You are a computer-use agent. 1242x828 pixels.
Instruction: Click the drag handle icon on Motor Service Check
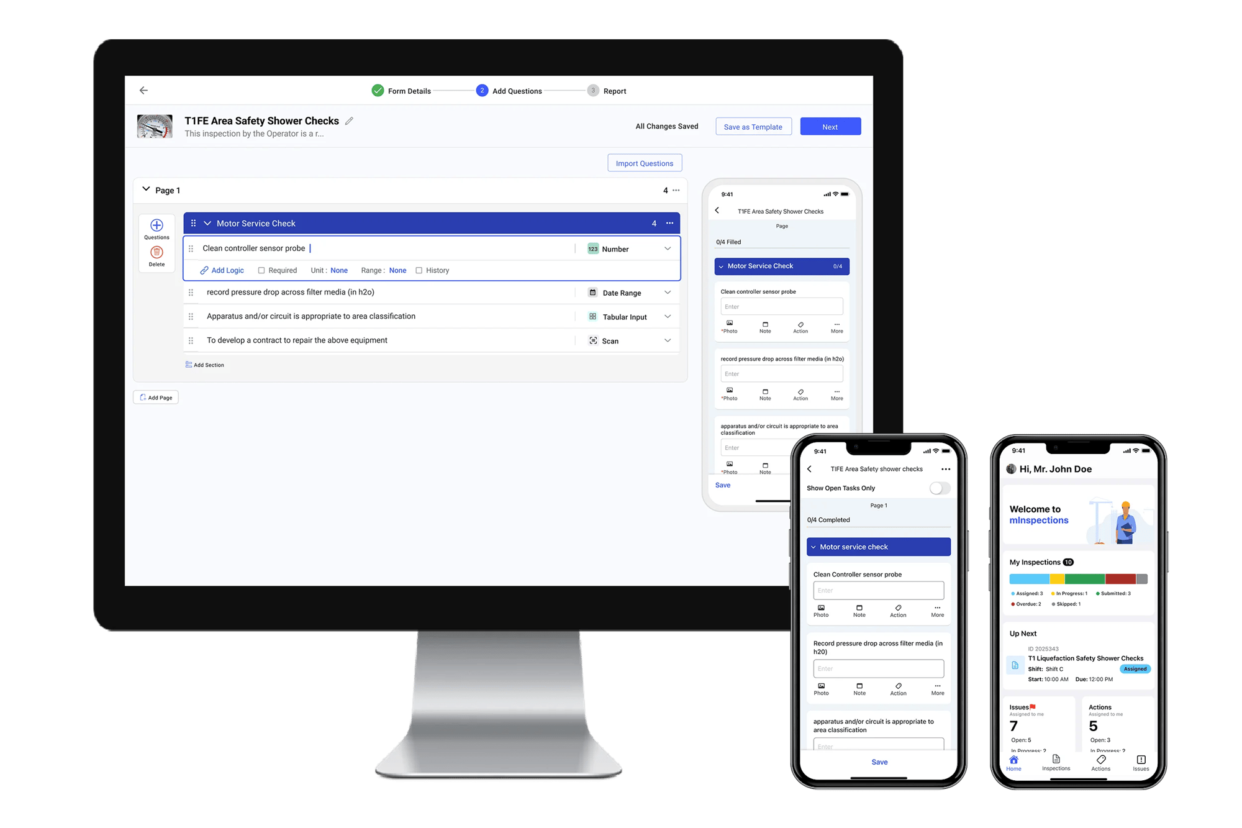(x=194, y=224)
